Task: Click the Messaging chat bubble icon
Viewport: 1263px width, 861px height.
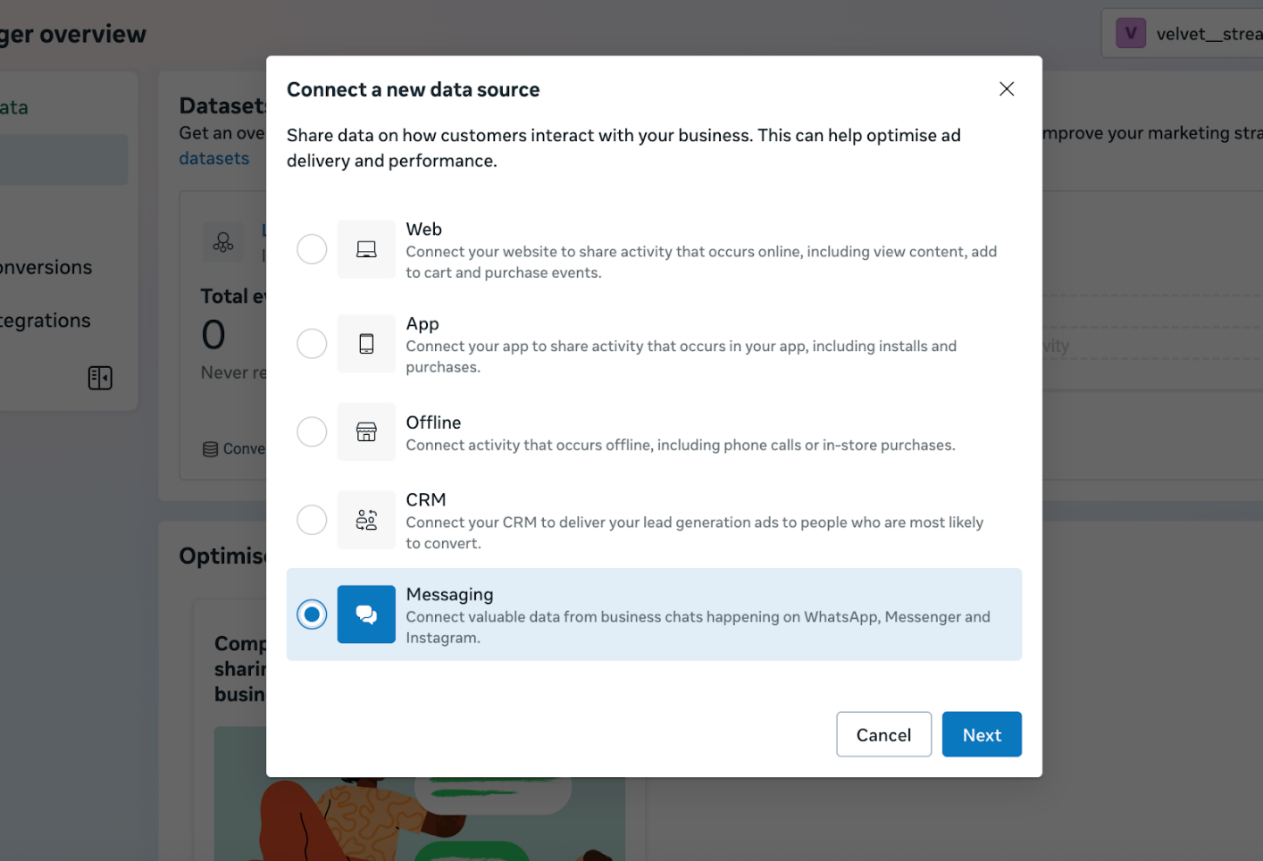Action: [x=366, y=614]
